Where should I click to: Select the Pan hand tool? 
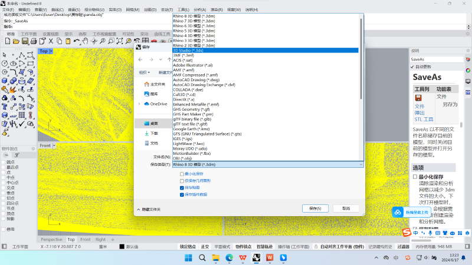(86, 41)
